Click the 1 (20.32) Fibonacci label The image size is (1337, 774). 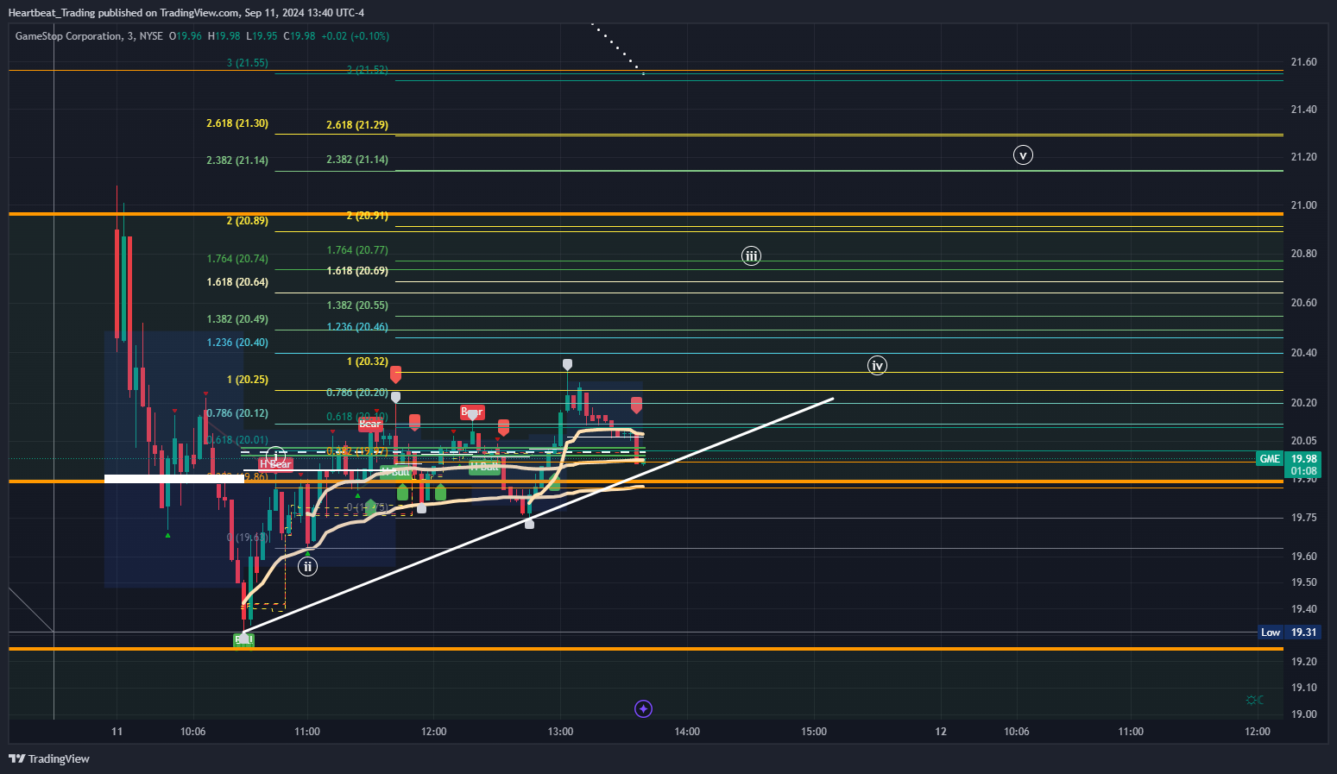pyautogui.click(x=367, y=362)
